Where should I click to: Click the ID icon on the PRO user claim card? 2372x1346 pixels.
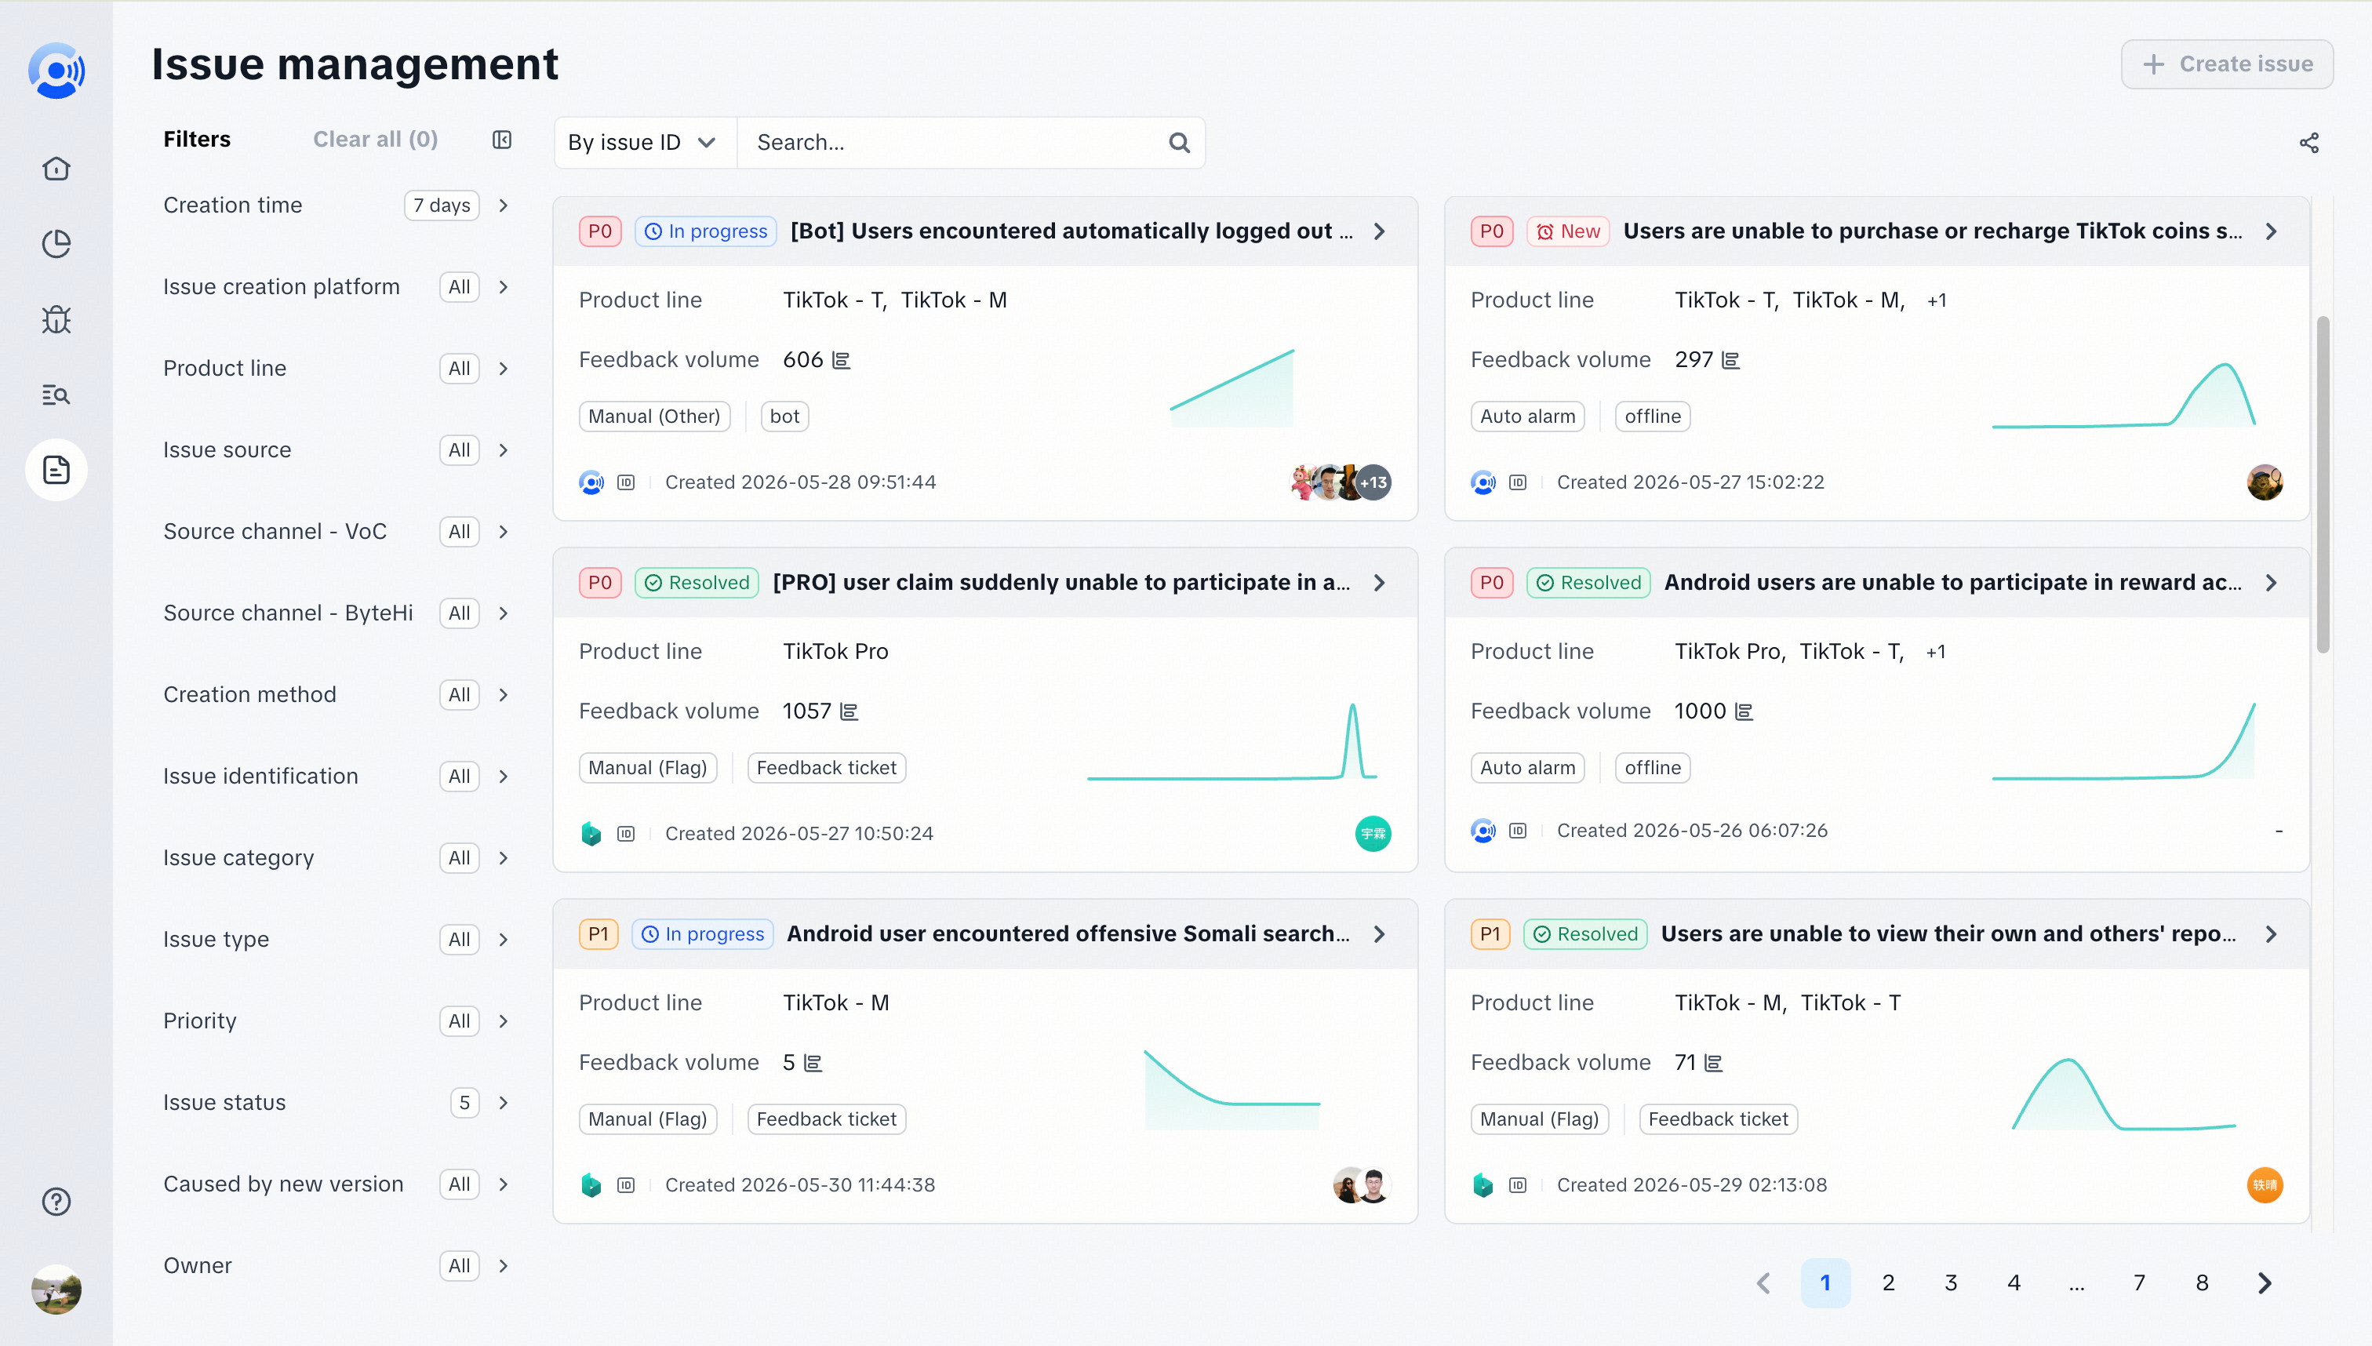pos(626,833)
